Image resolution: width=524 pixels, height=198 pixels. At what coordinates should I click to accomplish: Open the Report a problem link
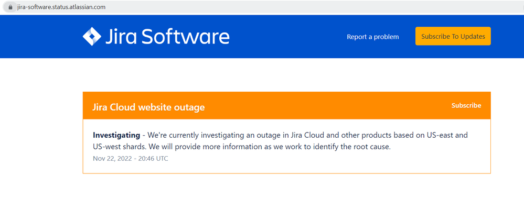372,37
